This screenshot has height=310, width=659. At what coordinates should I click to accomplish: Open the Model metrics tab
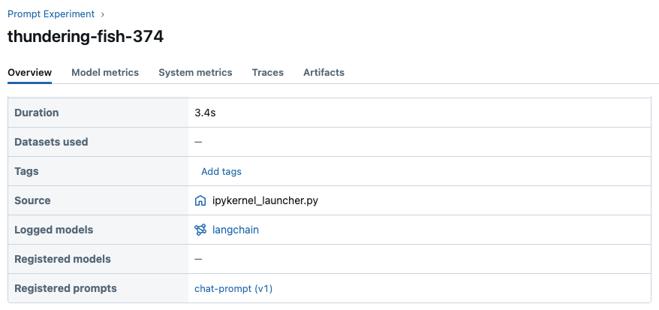pos(105,73)
